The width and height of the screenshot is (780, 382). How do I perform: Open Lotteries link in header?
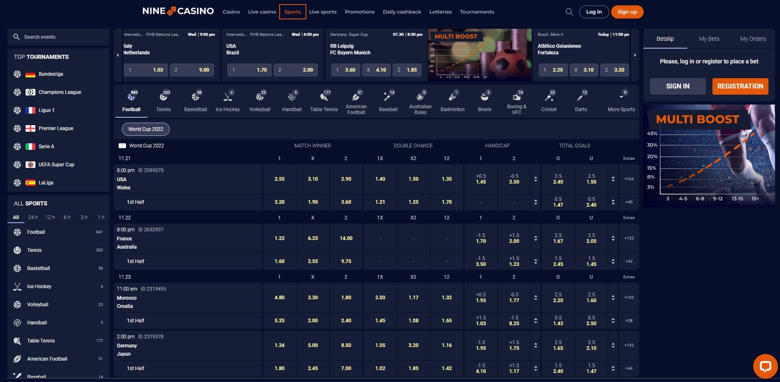click(441, 12)
